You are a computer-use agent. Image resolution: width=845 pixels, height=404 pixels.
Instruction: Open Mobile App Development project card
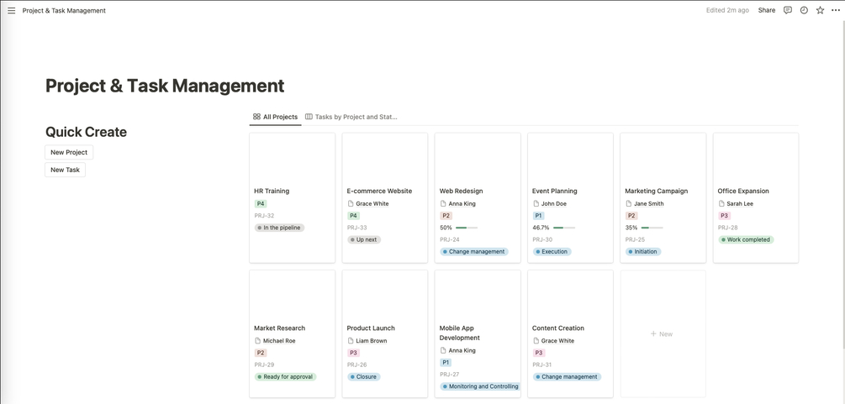[478, 334]
